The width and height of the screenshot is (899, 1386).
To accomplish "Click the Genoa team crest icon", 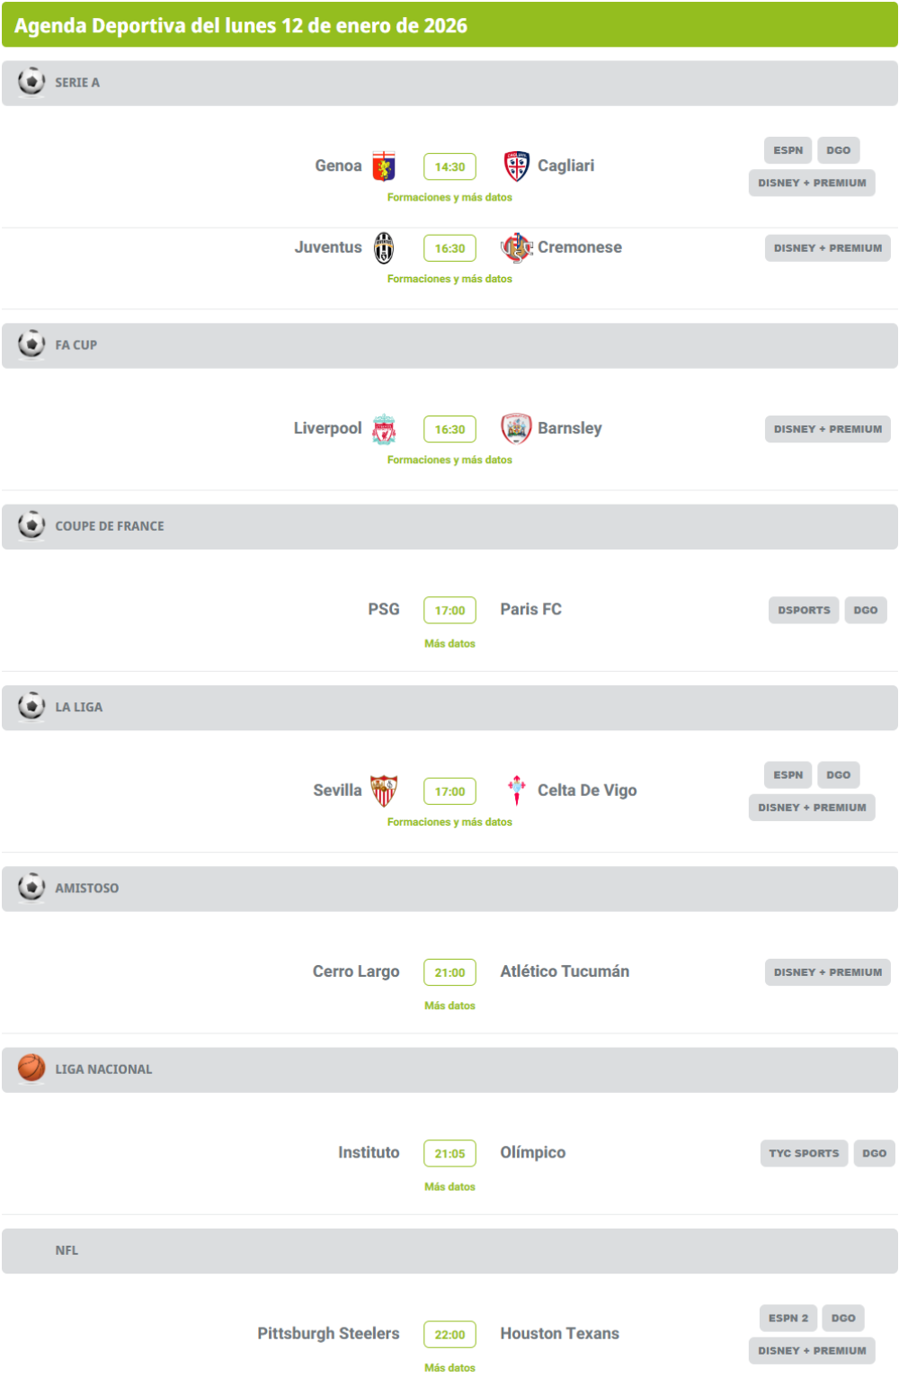I will point(384,165).
